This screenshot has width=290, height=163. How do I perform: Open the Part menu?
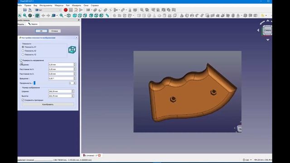click(x=68, y=5)
